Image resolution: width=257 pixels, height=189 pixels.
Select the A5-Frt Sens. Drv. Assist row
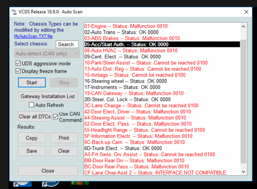click(x=162, y=154)
